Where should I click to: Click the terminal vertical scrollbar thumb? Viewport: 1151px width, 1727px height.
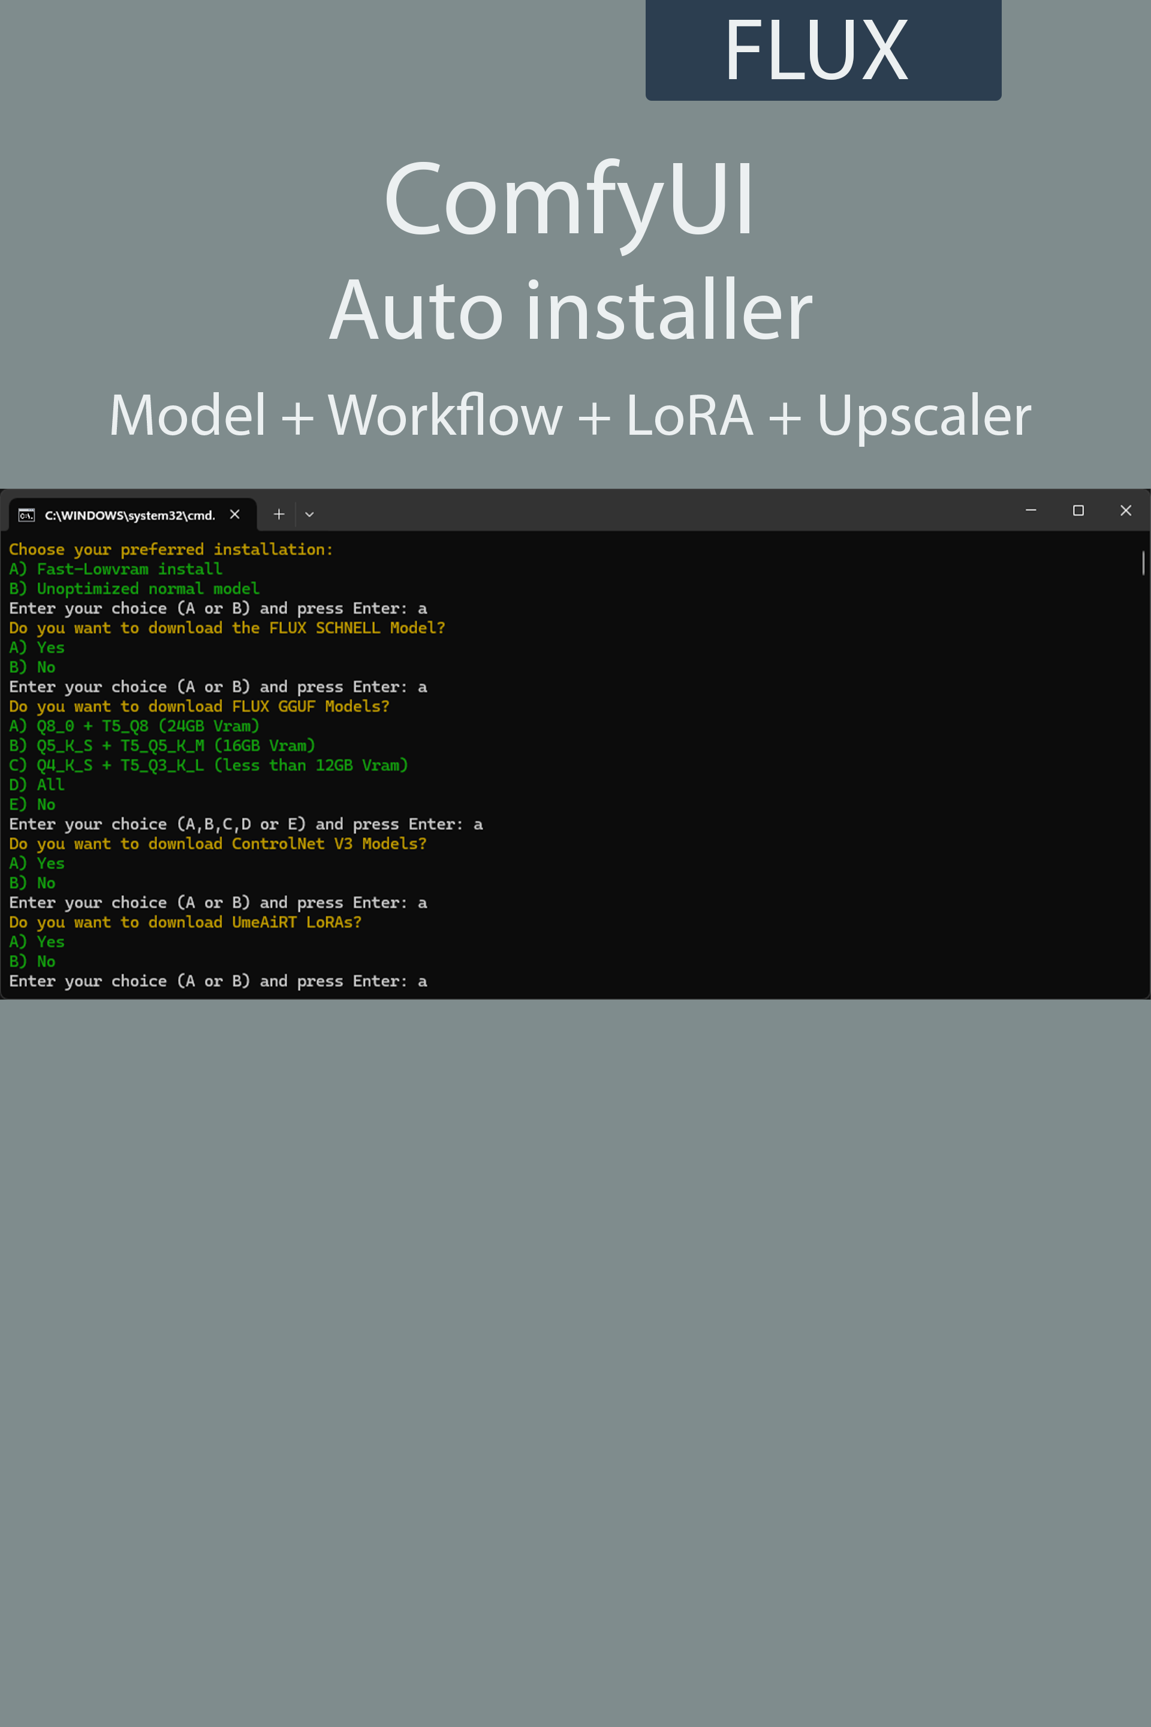click(1143, 562)
